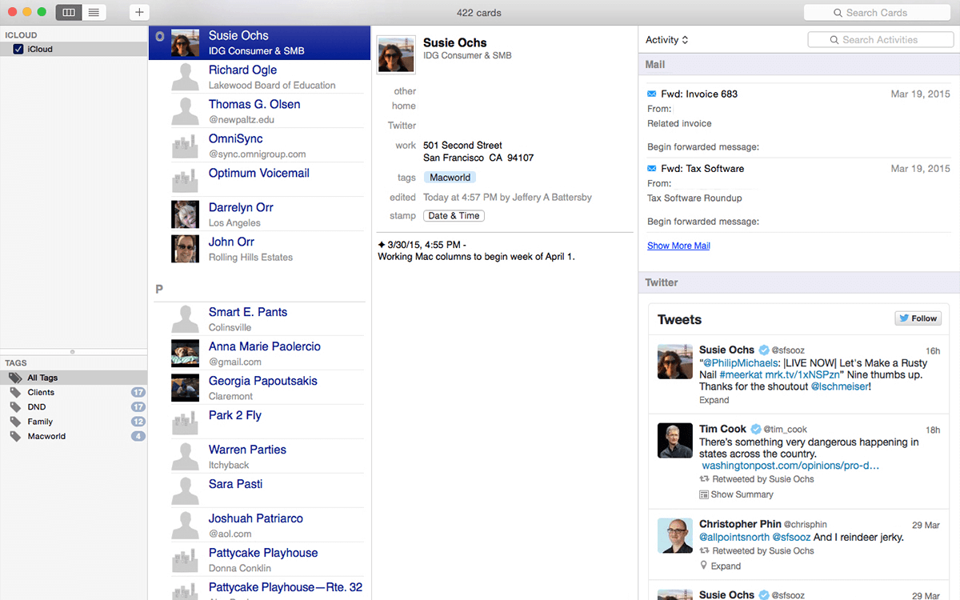Click the tag icon beside Clients
960x600 pixels.
click(x=15, y=392)
